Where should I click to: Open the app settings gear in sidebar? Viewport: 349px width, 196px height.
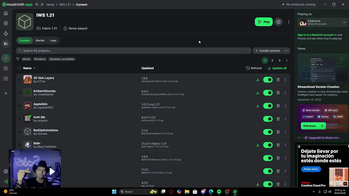6,171
